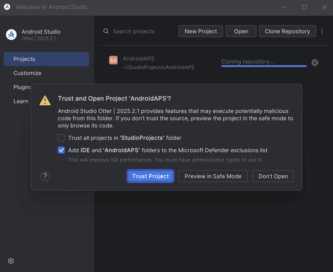Viewport: 333px width, 272px height.
Task: Click the yellow warning triangle icon
Action: (45, 100)
